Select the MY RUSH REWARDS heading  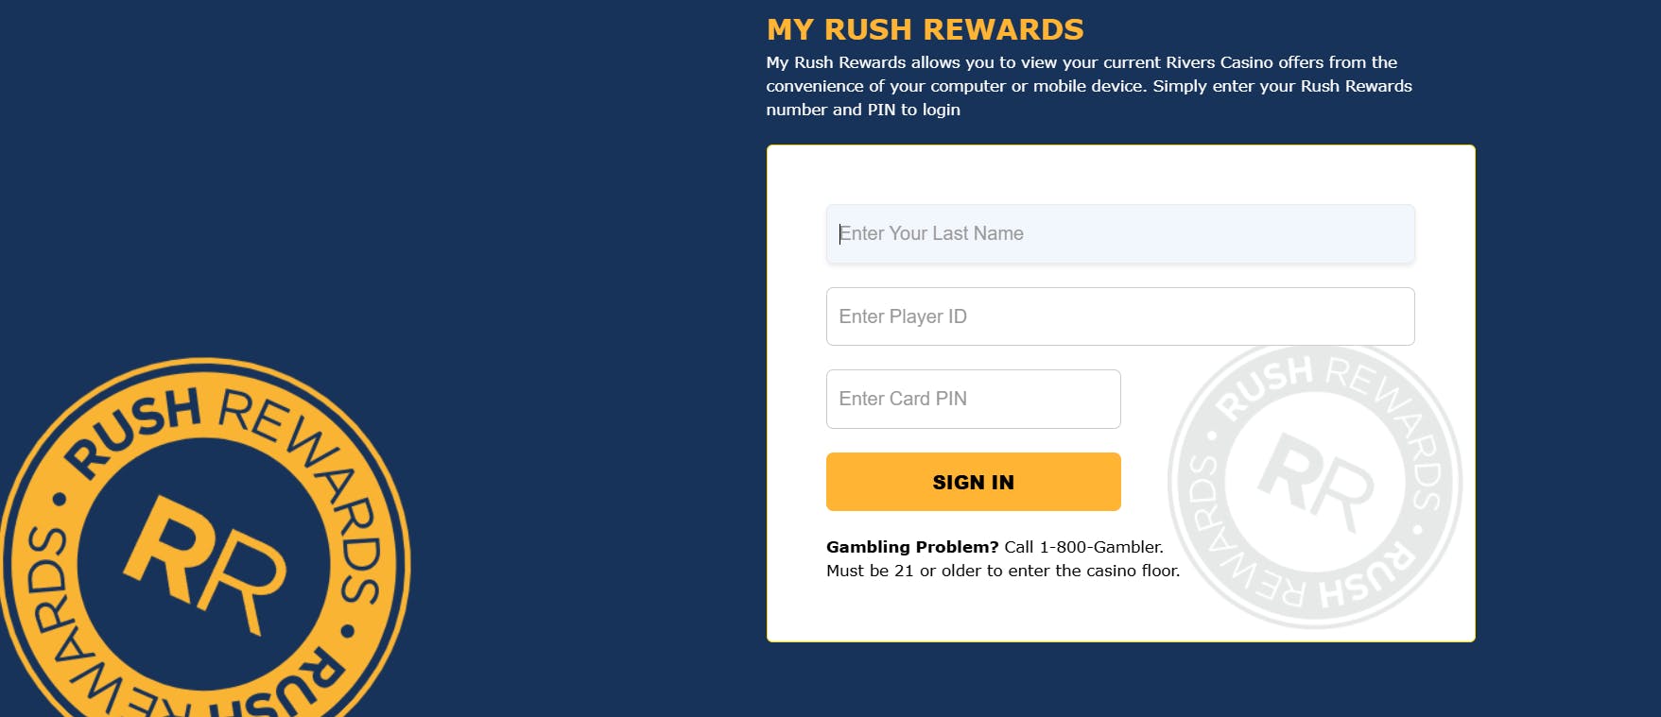(x=926, y=29)
